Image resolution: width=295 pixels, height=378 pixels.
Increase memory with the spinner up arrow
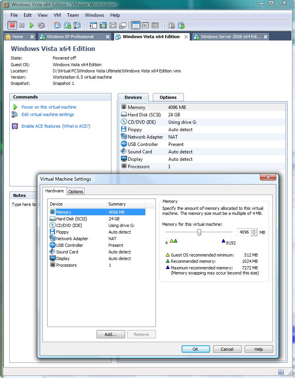click(x=254, y=230)
